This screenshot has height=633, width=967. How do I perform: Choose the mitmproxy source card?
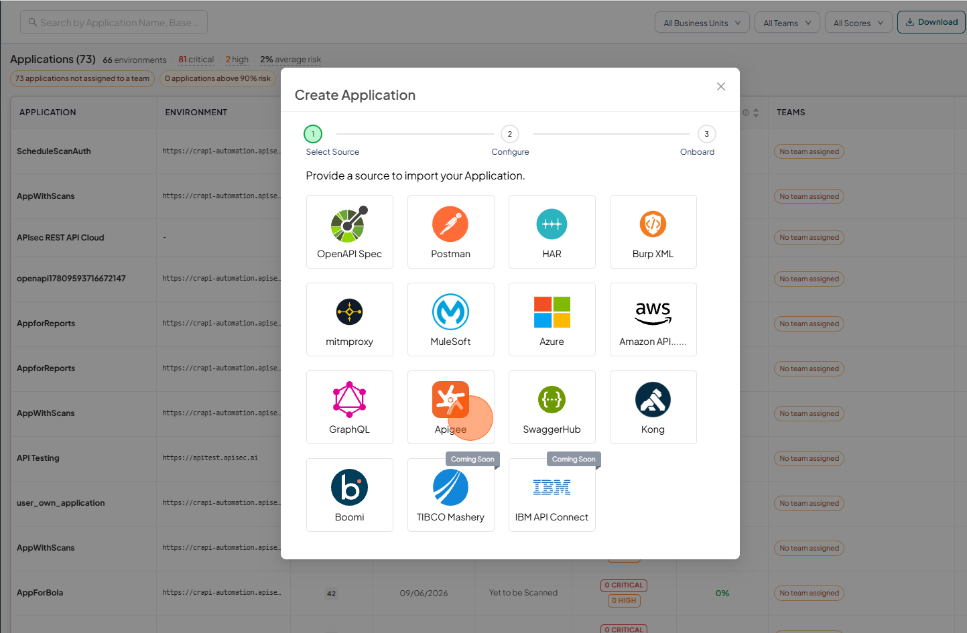click(x=349, y=320)
